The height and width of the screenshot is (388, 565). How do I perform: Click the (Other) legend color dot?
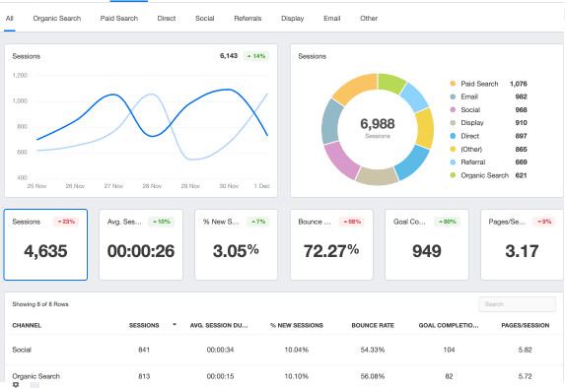coord(453,149)
